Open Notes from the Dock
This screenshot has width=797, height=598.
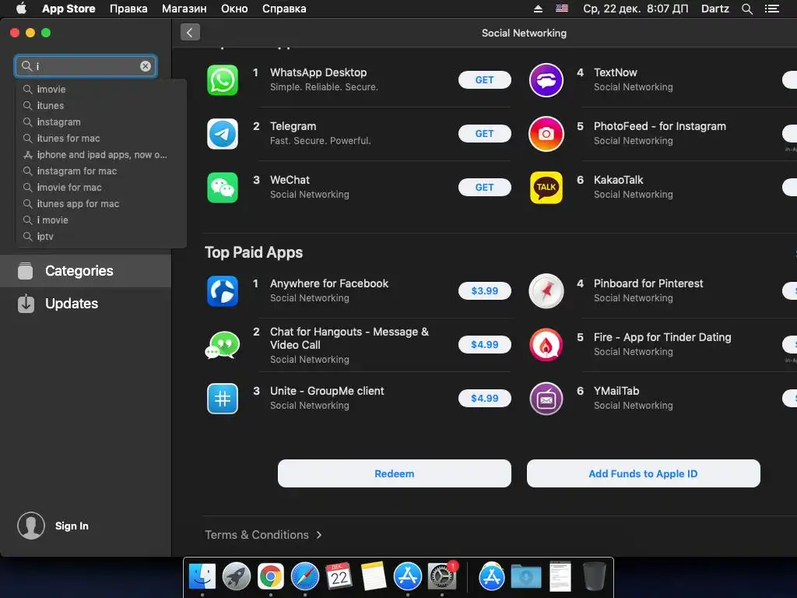(373, 576)
